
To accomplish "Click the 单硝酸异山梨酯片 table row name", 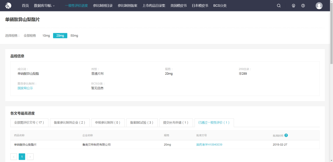I will (x=25, y=145).
